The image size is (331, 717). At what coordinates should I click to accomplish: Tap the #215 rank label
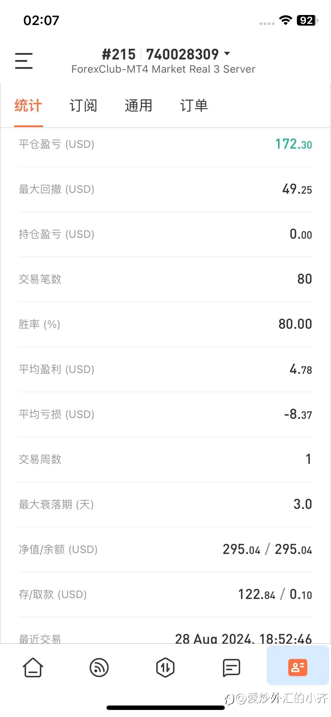[x=119, y=54]
